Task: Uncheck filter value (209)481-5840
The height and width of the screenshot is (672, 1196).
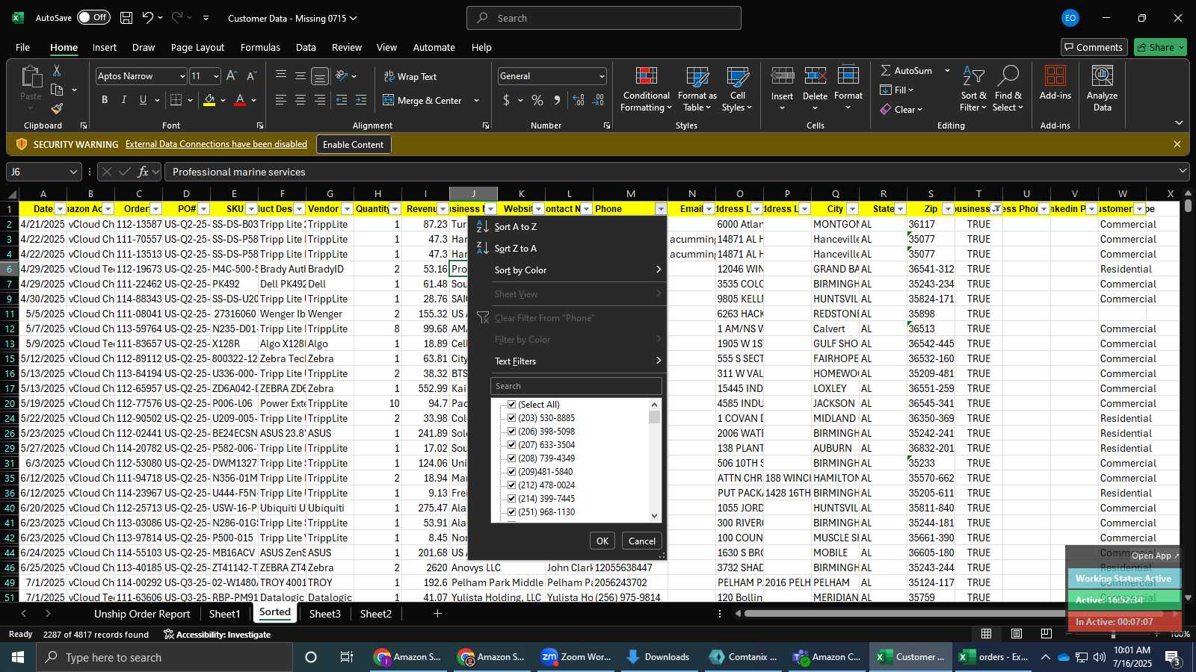Action: click(x=512, y=472)
